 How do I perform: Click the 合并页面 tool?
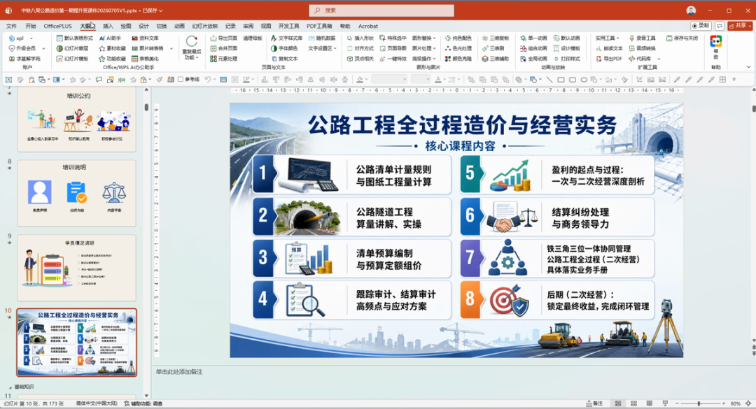pyautogui.click(x=223, y=49)
